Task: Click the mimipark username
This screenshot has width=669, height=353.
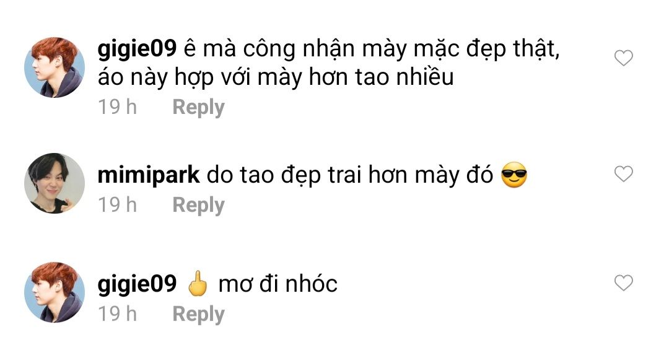Action: (149, 175)
